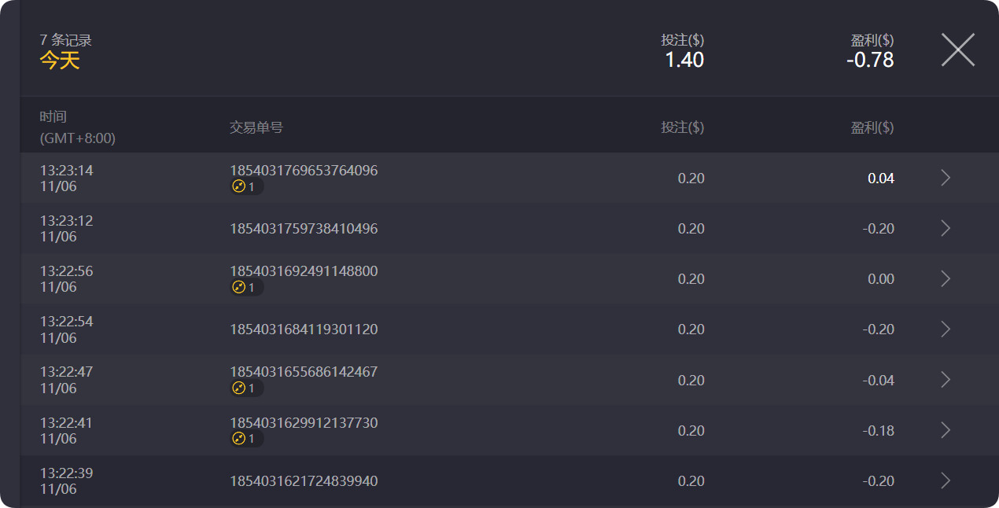Click the badge icon under order 1854031629912137730
The height and width of the screenshot is (508, 999).
click(x=246, y=439)
